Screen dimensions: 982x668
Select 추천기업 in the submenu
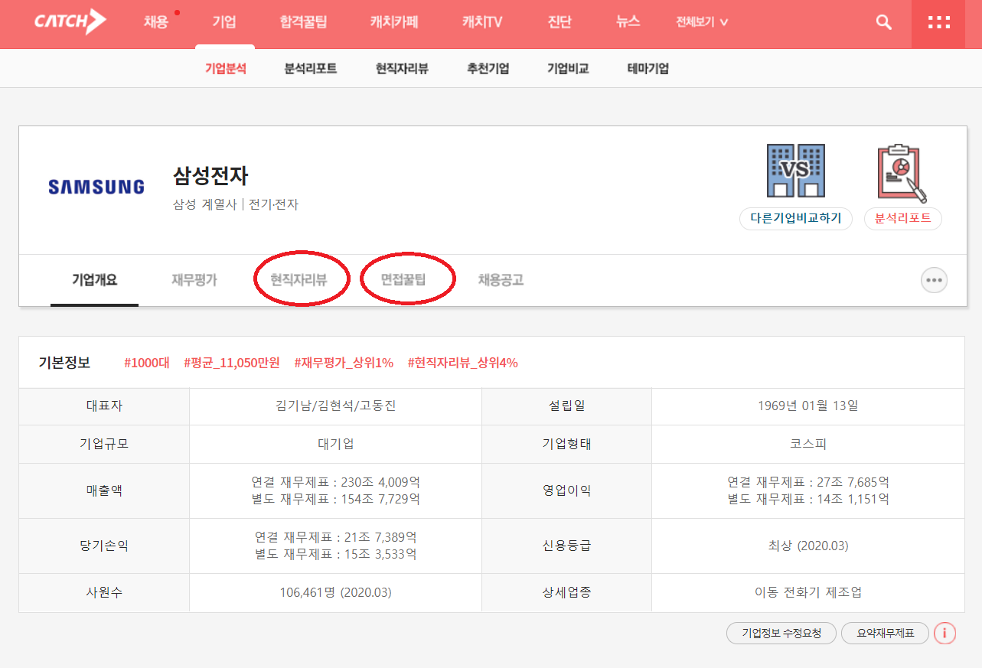point(488,69)
